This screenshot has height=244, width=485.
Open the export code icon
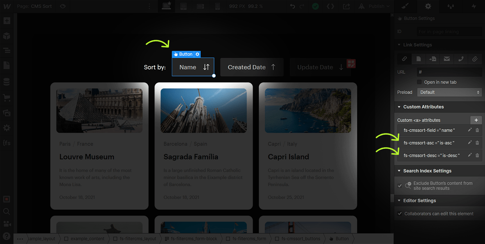pos(331,6)
